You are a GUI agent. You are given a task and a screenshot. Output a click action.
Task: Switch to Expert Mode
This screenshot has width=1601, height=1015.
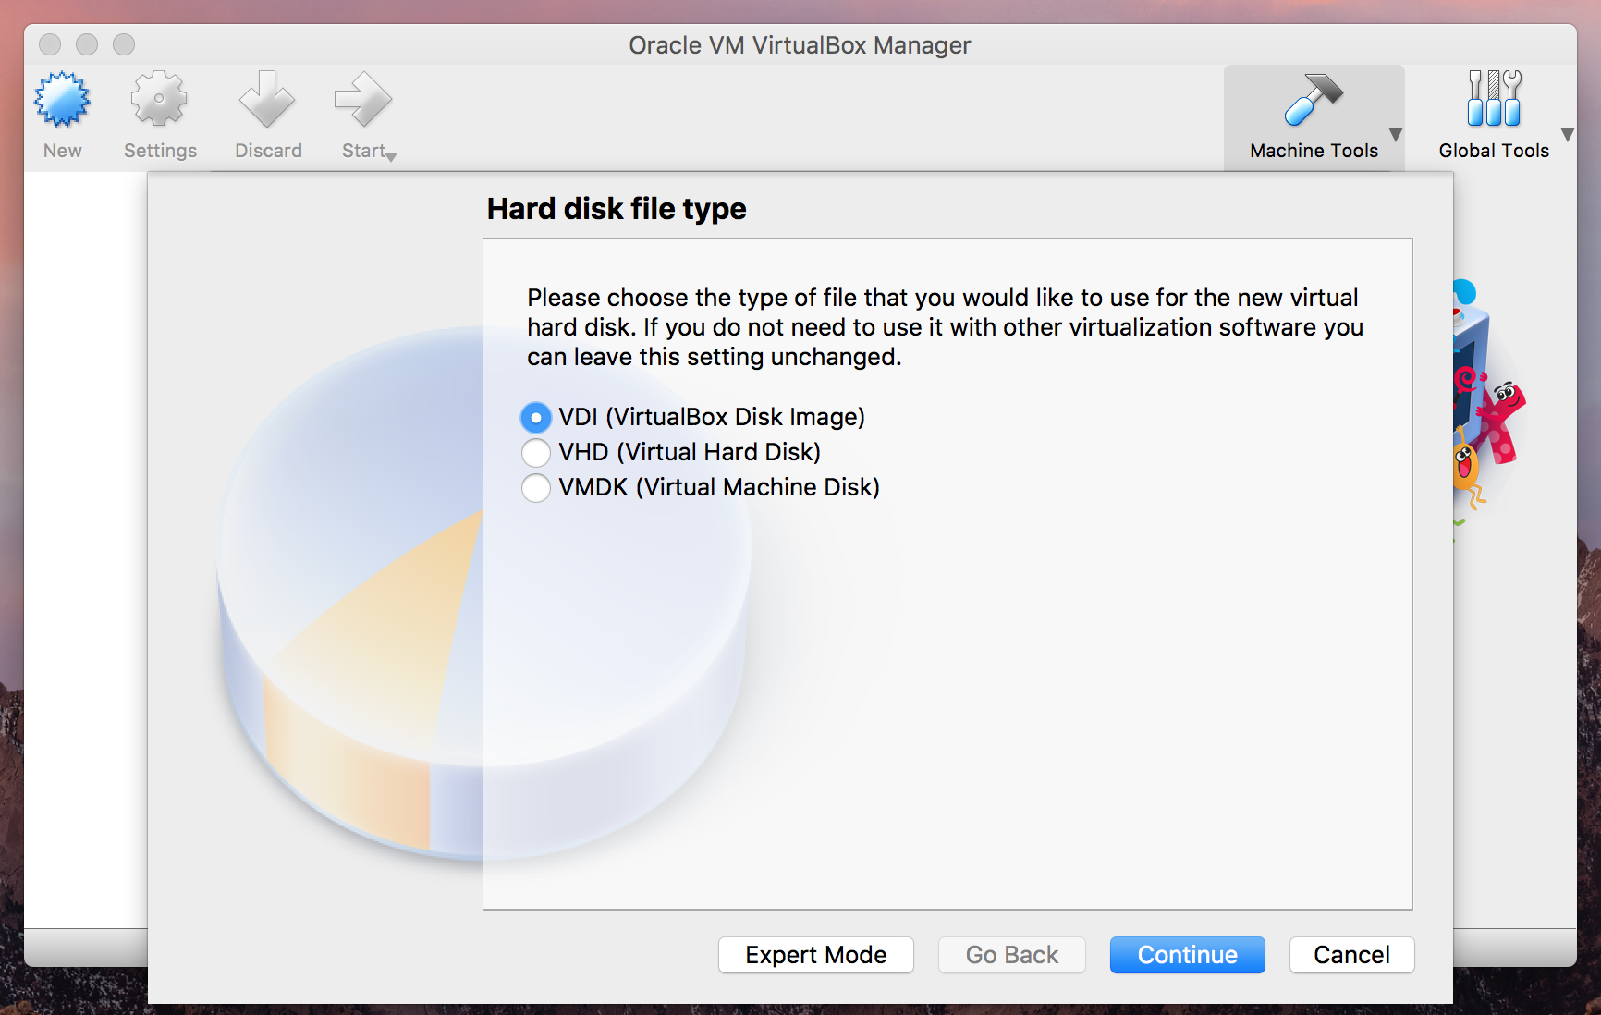pyautogui.click(x=816, y=955)
